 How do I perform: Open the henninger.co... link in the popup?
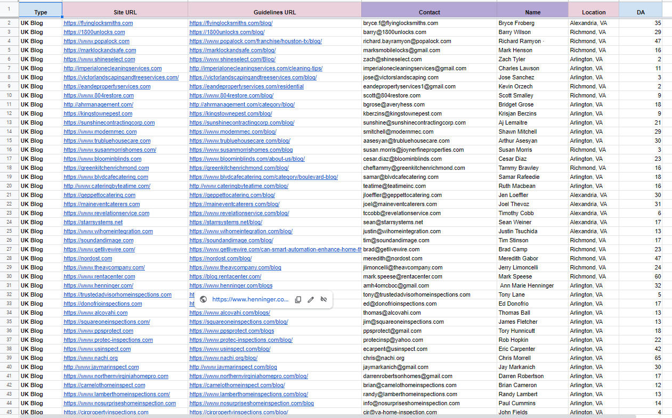pos(250,300)
